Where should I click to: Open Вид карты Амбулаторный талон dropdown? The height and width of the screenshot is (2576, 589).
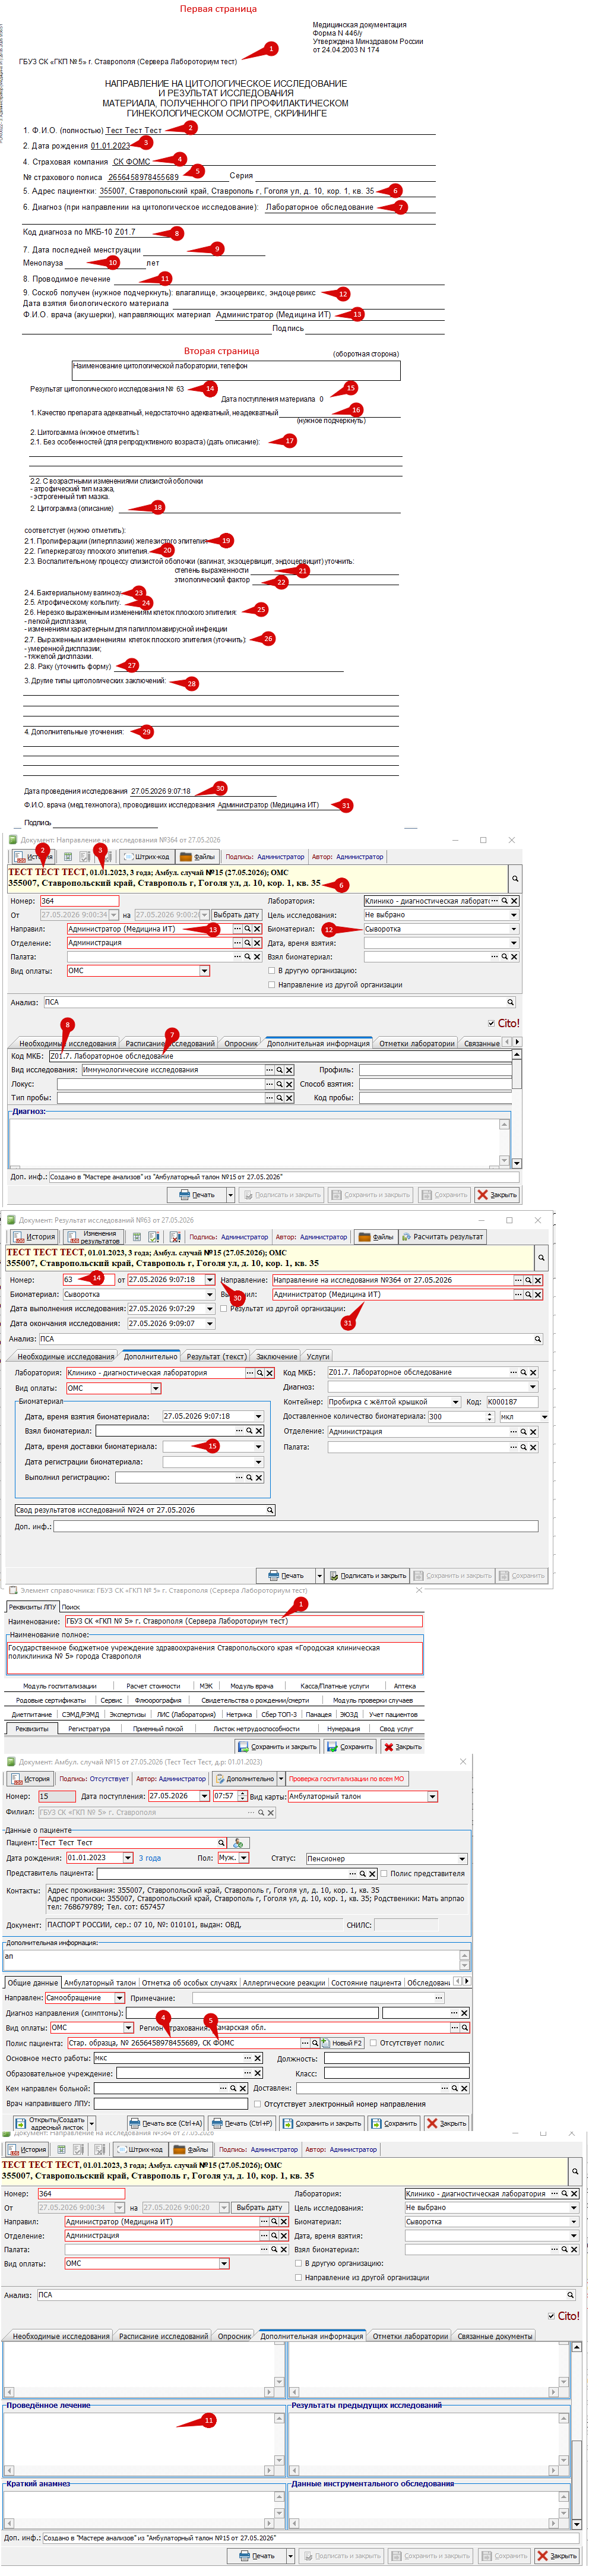point(432,1796)
